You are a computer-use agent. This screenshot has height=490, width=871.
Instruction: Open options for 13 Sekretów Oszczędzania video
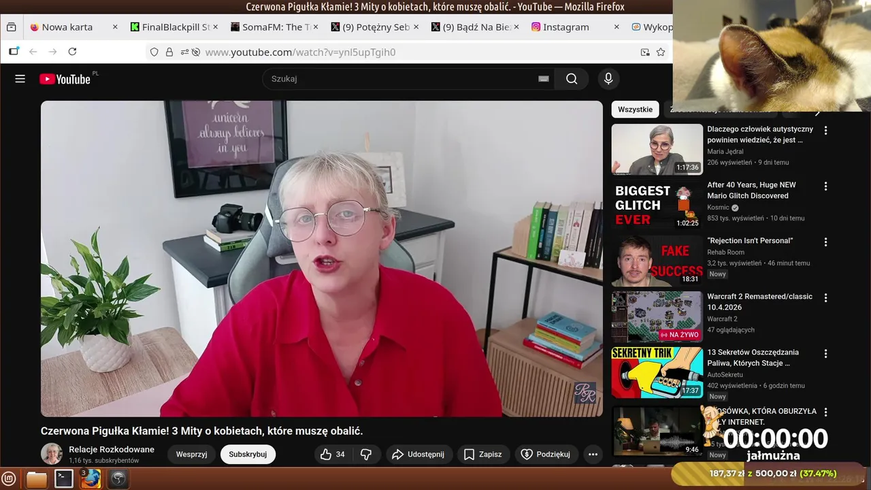click(x=826, y=353)
